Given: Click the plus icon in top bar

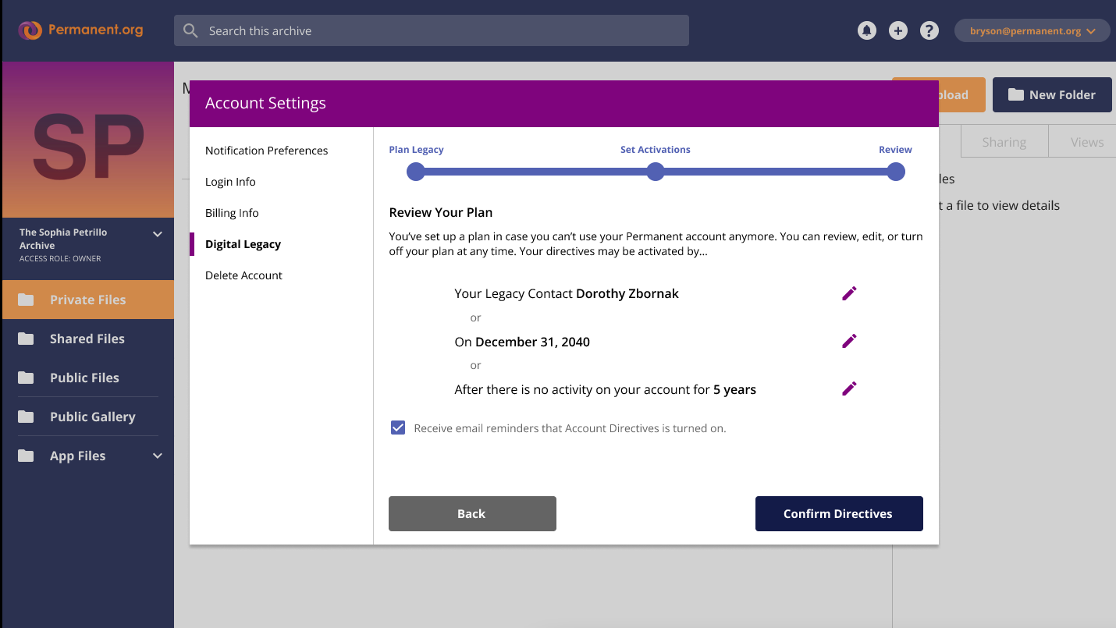Looking at the screenshot, I should click(897, 30).
